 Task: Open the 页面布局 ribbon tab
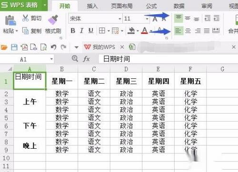pos(122,6)
